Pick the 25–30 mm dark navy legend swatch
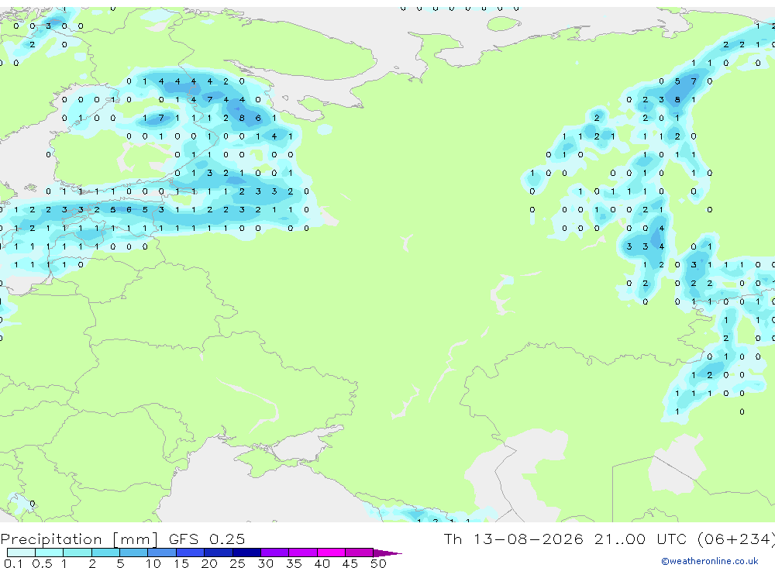Screen dimensions: 775x568 click(246, 553)
